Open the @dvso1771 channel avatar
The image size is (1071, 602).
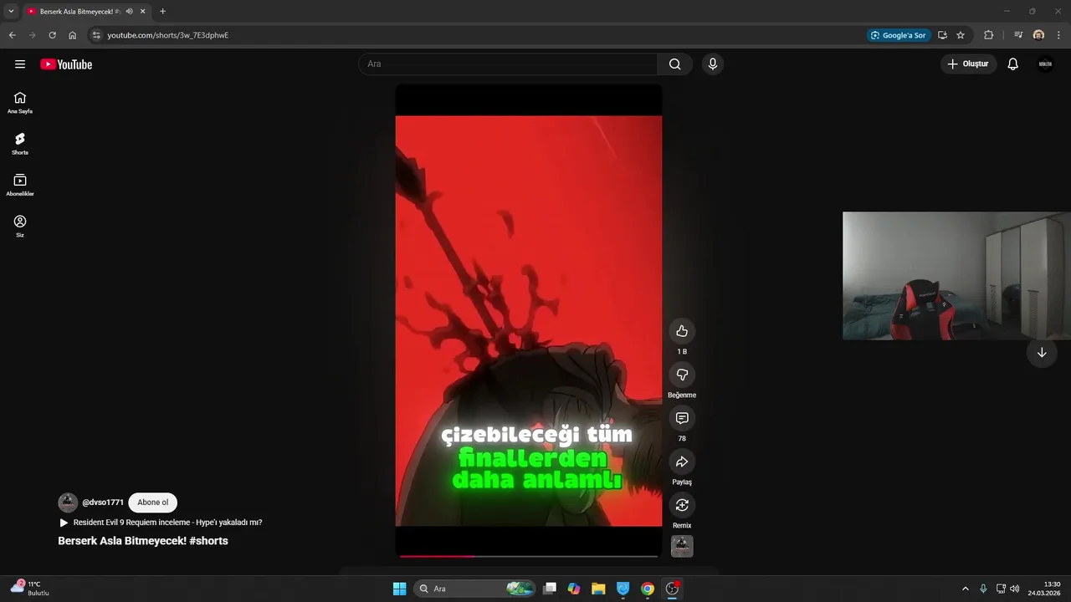click(x=68, y=503)
